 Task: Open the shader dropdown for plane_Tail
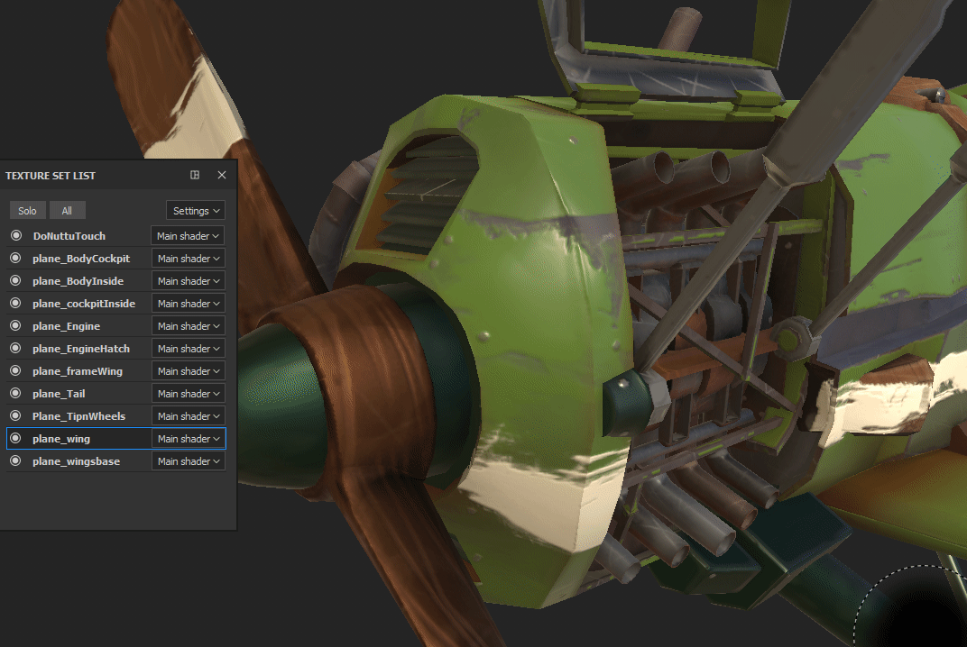(x=189, y=393)
